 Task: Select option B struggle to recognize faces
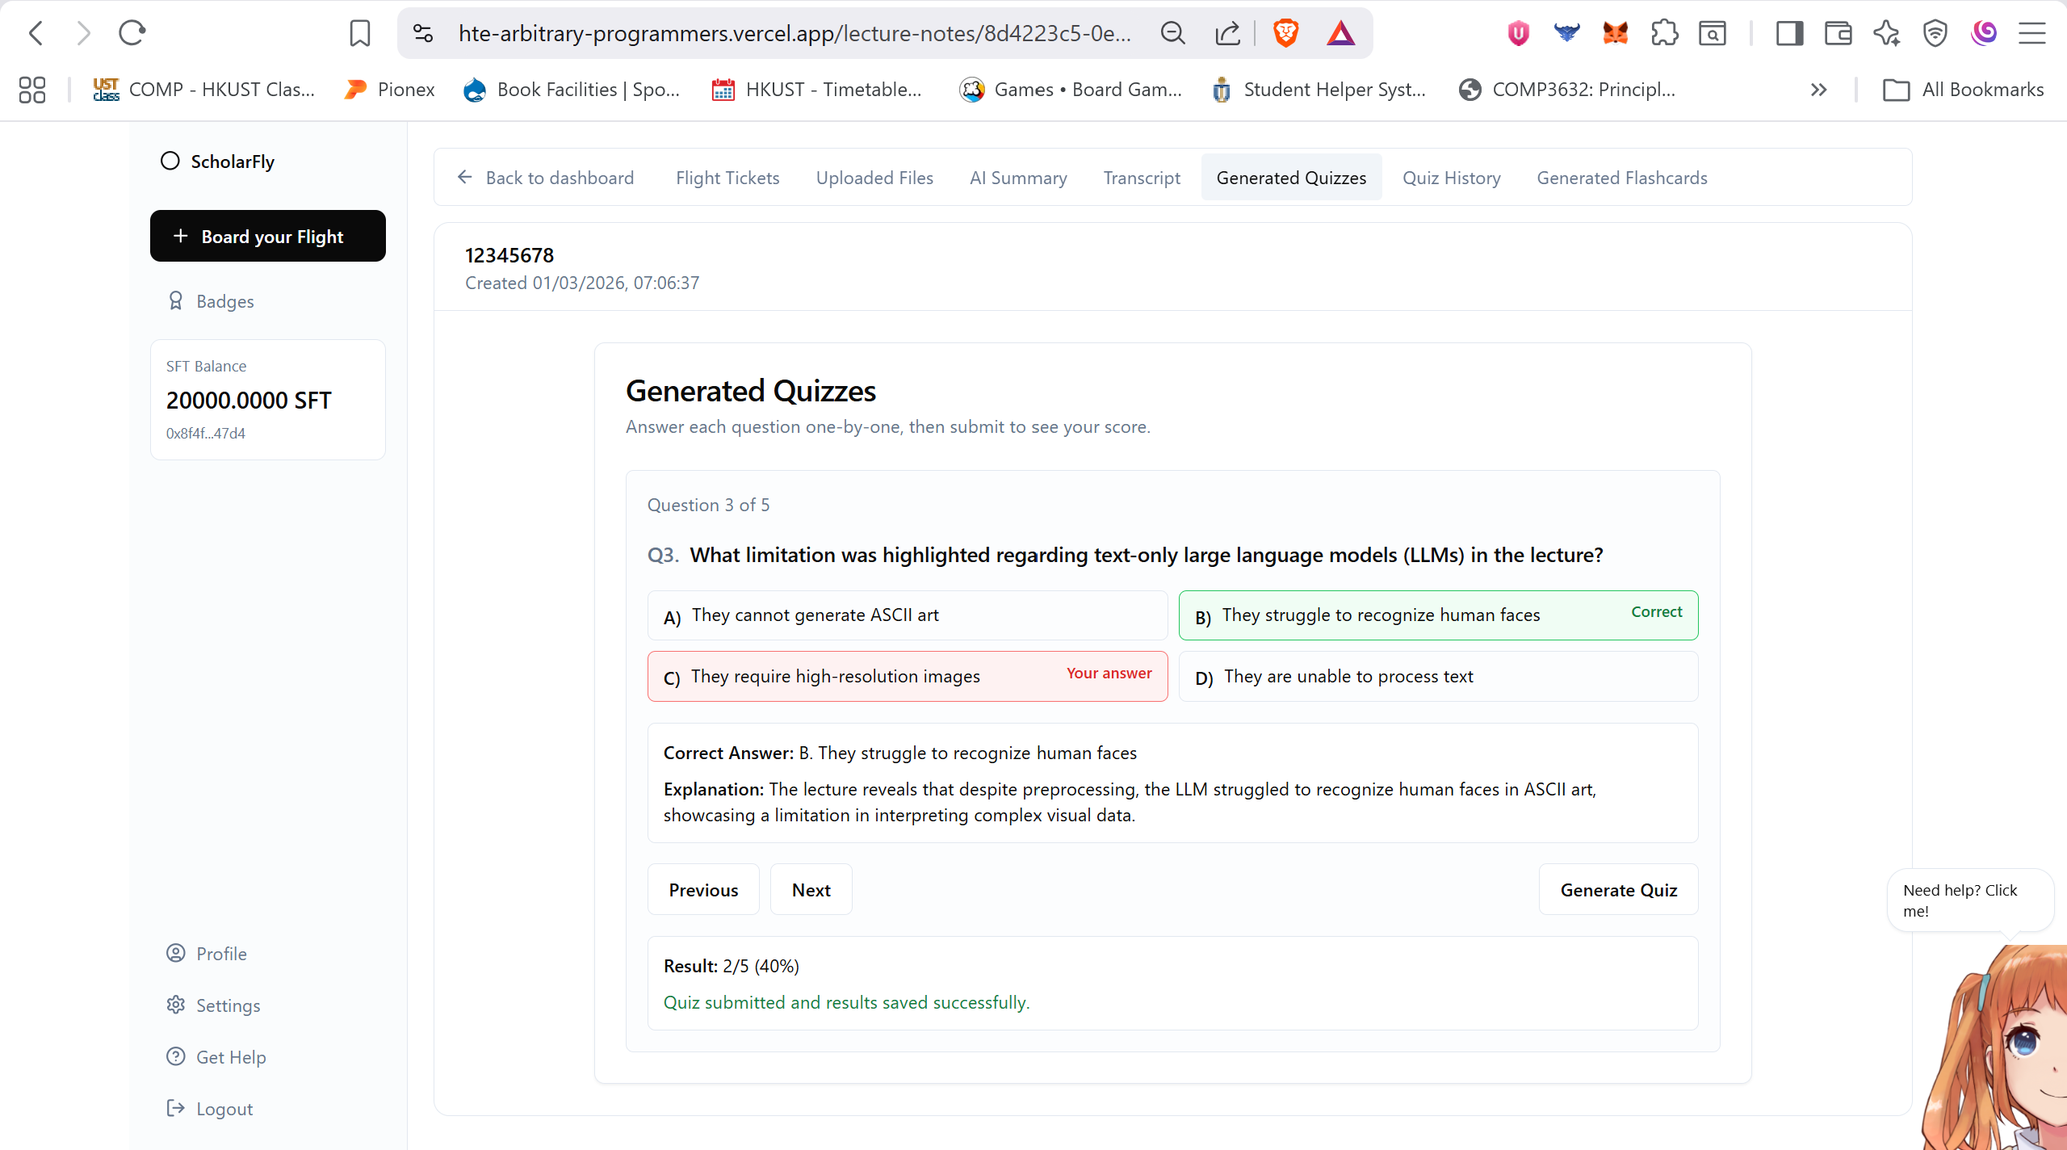(x=1437, y=615)
